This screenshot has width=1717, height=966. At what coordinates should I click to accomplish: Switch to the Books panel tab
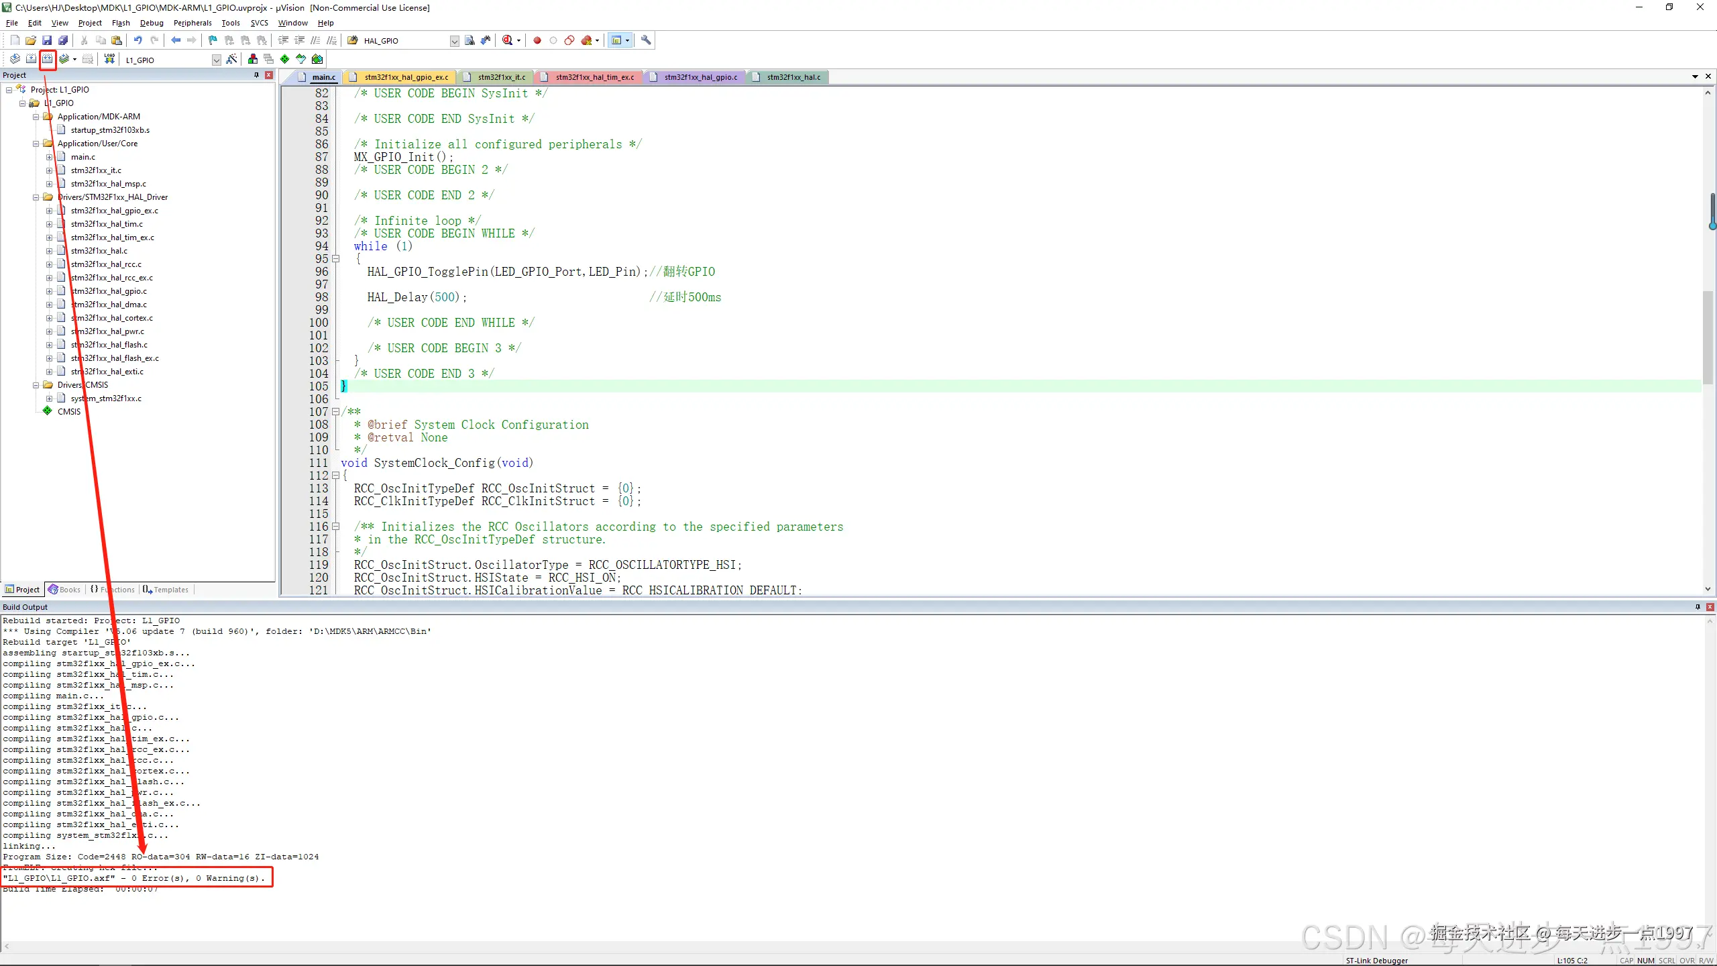pos(65,590)
